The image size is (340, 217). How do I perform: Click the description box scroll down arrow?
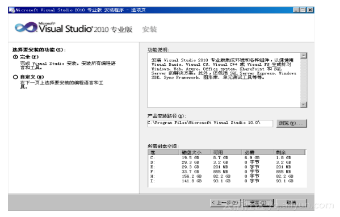(x=304, y=105)
